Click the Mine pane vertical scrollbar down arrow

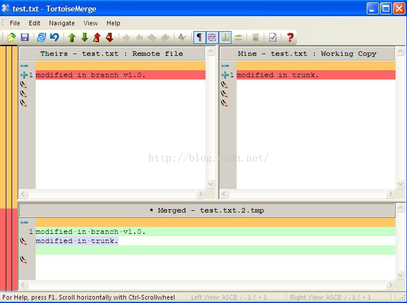coord(400,184)
